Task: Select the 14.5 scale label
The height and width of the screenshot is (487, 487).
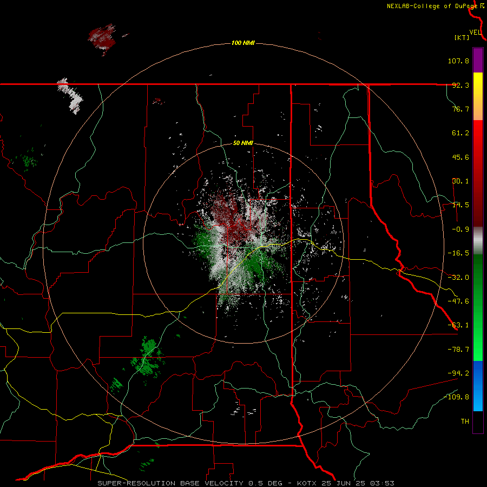Action: [460, 205]
